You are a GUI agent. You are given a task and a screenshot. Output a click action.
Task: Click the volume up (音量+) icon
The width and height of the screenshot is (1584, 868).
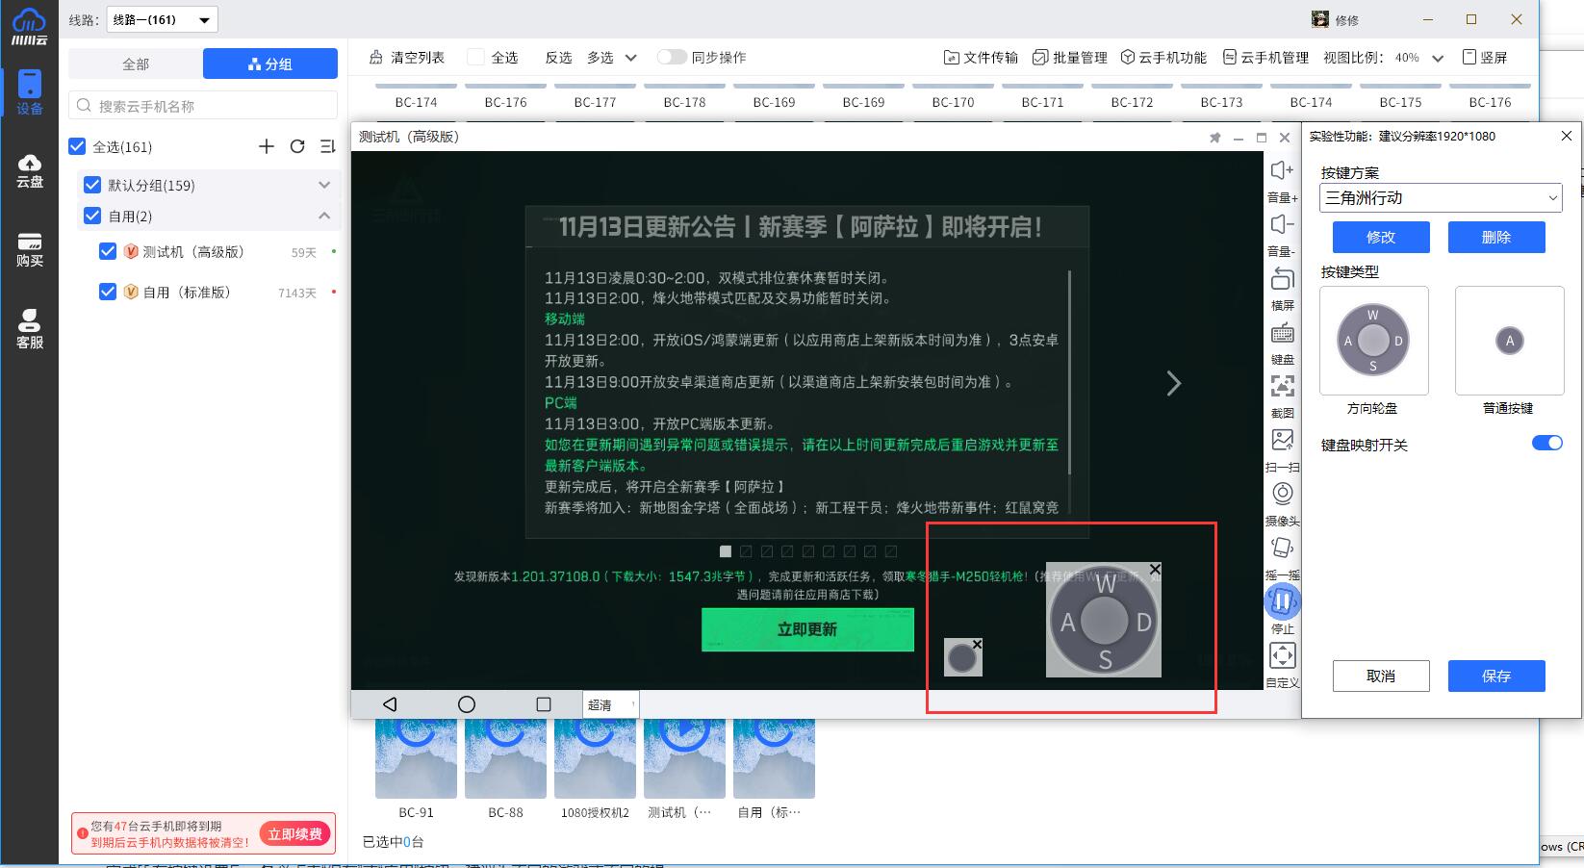click(1281, 171)
